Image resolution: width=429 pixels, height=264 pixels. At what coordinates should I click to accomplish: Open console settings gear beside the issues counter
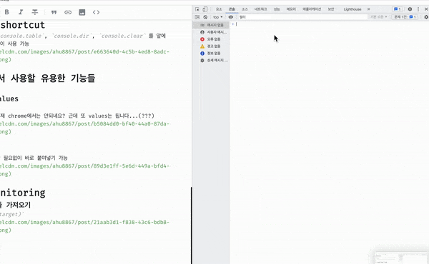click(426, 17)
